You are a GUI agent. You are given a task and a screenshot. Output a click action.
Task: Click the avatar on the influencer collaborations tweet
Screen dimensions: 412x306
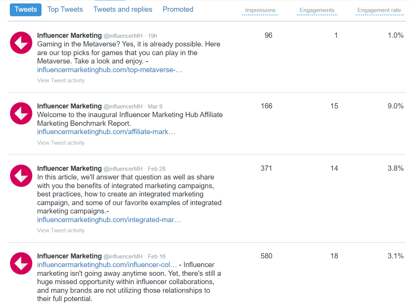point(21,263)
